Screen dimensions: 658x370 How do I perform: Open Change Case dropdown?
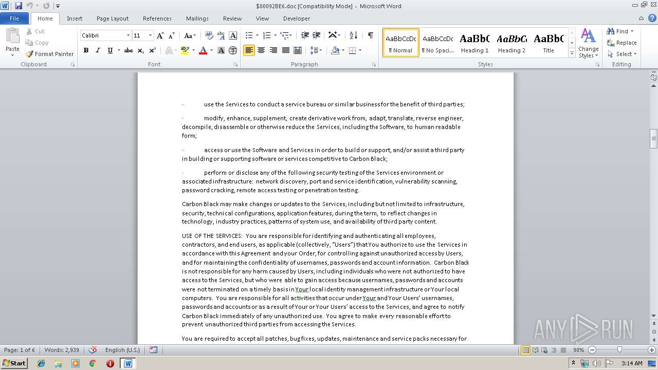pos(190,35)
